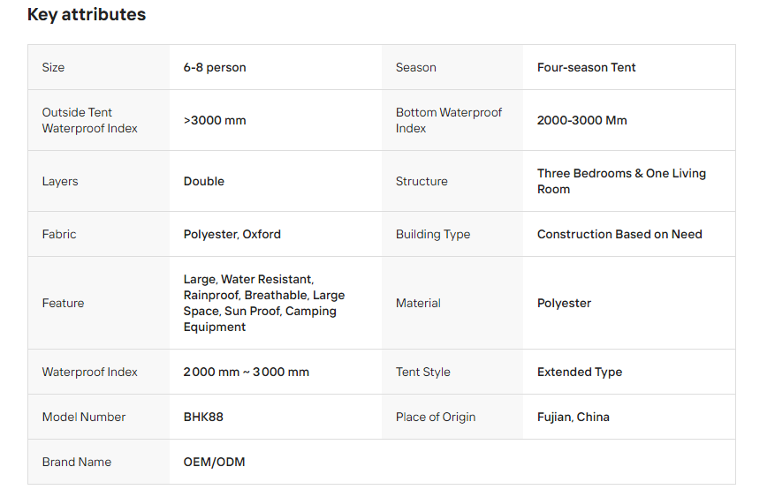Click the "Bottom Waterproof Index" label
Image resolution: width=775 pixels, height=497 pixels.
click(449, 120)
